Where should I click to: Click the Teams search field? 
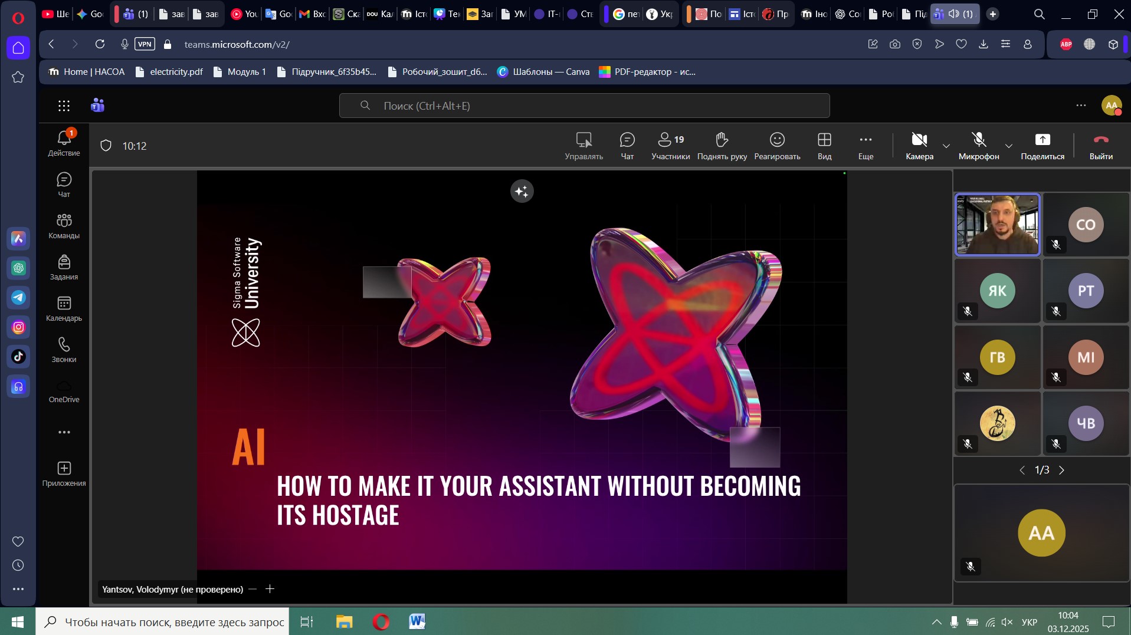click(584, 106)
